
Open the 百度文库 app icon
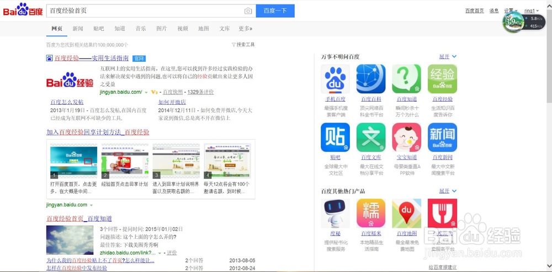pyautogui.click(x=371, y=137)
